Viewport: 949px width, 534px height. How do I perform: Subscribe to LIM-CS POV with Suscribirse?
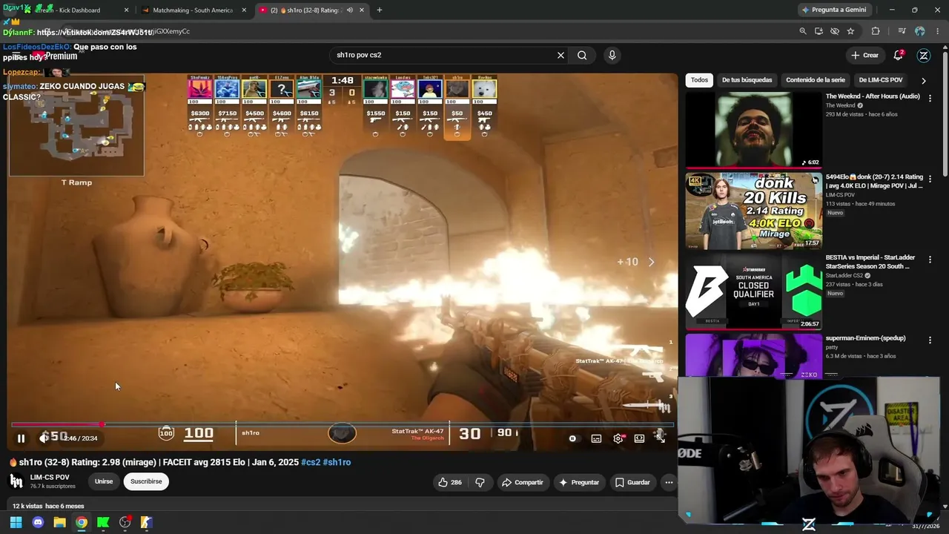point(146,481)
